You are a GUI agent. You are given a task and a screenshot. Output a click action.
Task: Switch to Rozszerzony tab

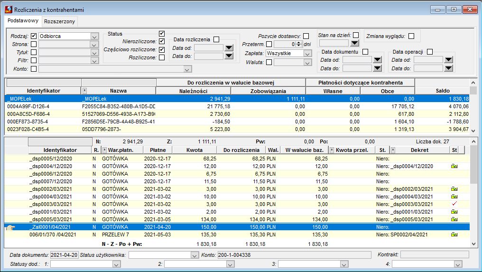pos(59,21)
